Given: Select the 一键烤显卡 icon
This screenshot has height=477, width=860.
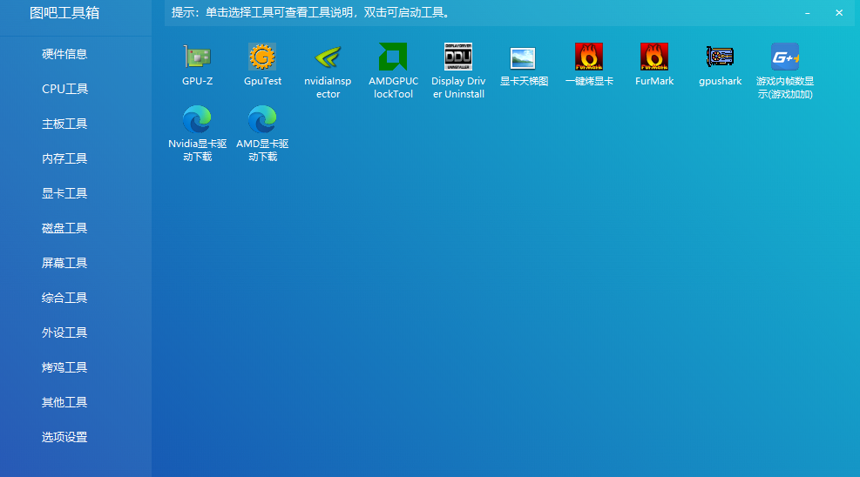Looking at the screenshot, I should (x=589, y=57).
